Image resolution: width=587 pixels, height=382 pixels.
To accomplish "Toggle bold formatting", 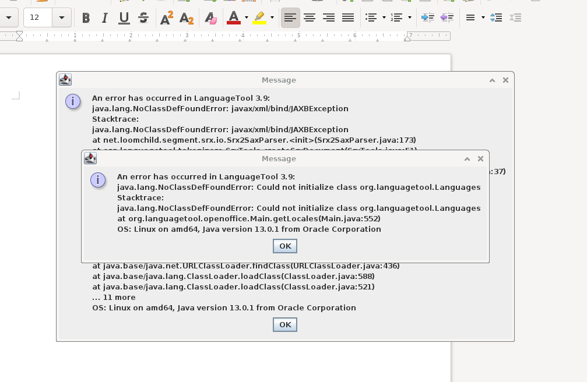I will pos(86,17).
